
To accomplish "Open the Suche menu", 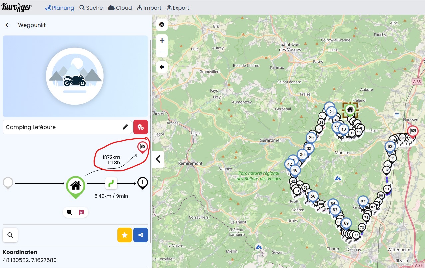I will pyautogui.click(x=91, y=8).
